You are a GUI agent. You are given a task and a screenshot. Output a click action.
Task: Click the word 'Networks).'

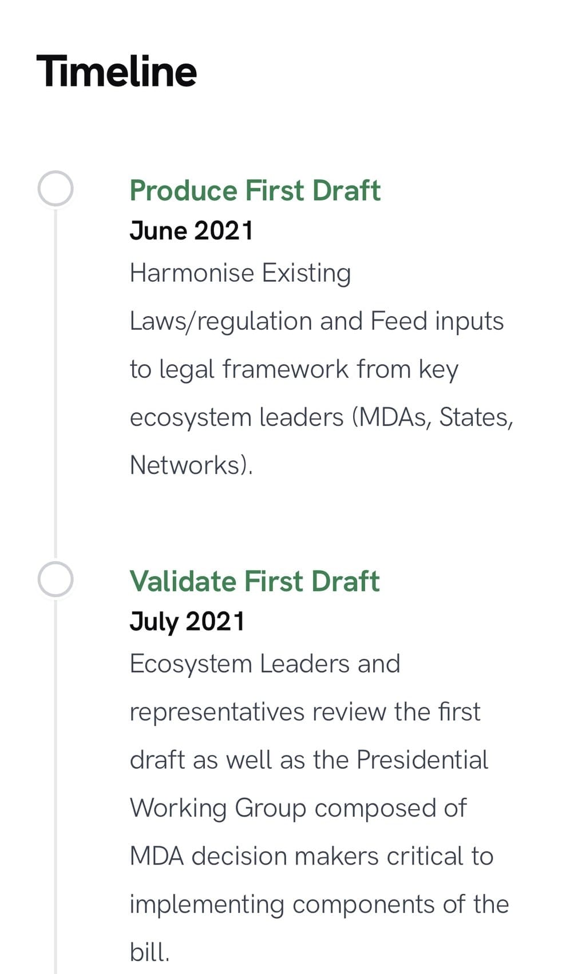(x=191, y=465)
